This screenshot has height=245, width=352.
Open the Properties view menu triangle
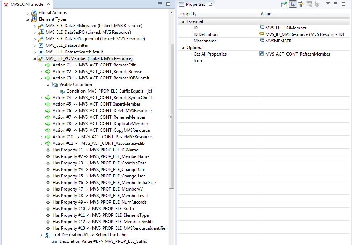pyautogui.click(x=328, y=4)
